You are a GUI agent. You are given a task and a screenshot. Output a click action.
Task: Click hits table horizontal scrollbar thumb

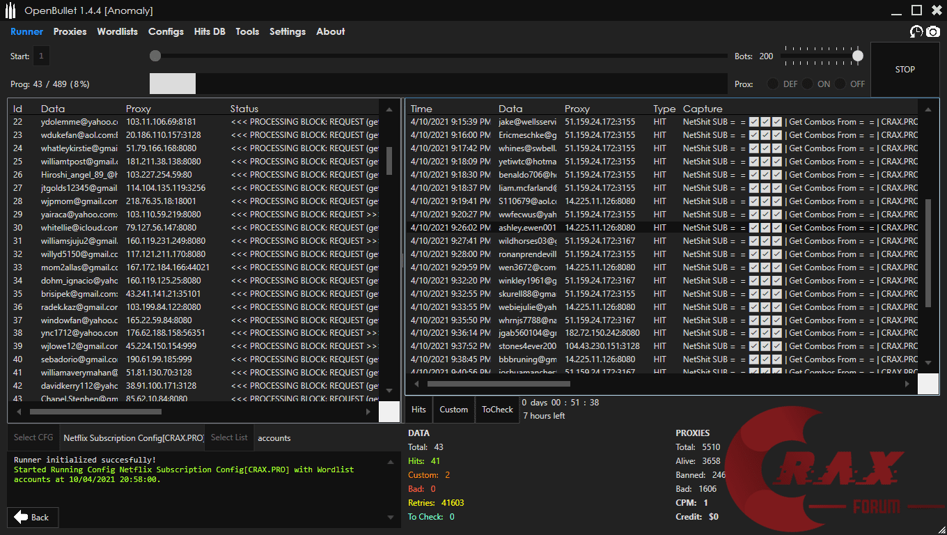499,384
